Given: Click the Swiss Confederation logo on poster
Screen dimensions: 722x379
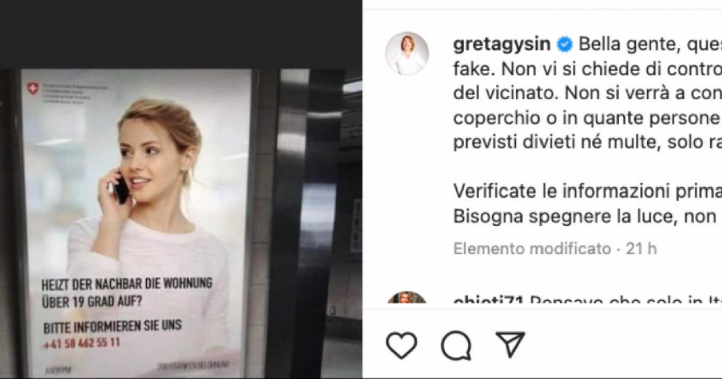Looking at the screenshot, I should 33,89.
